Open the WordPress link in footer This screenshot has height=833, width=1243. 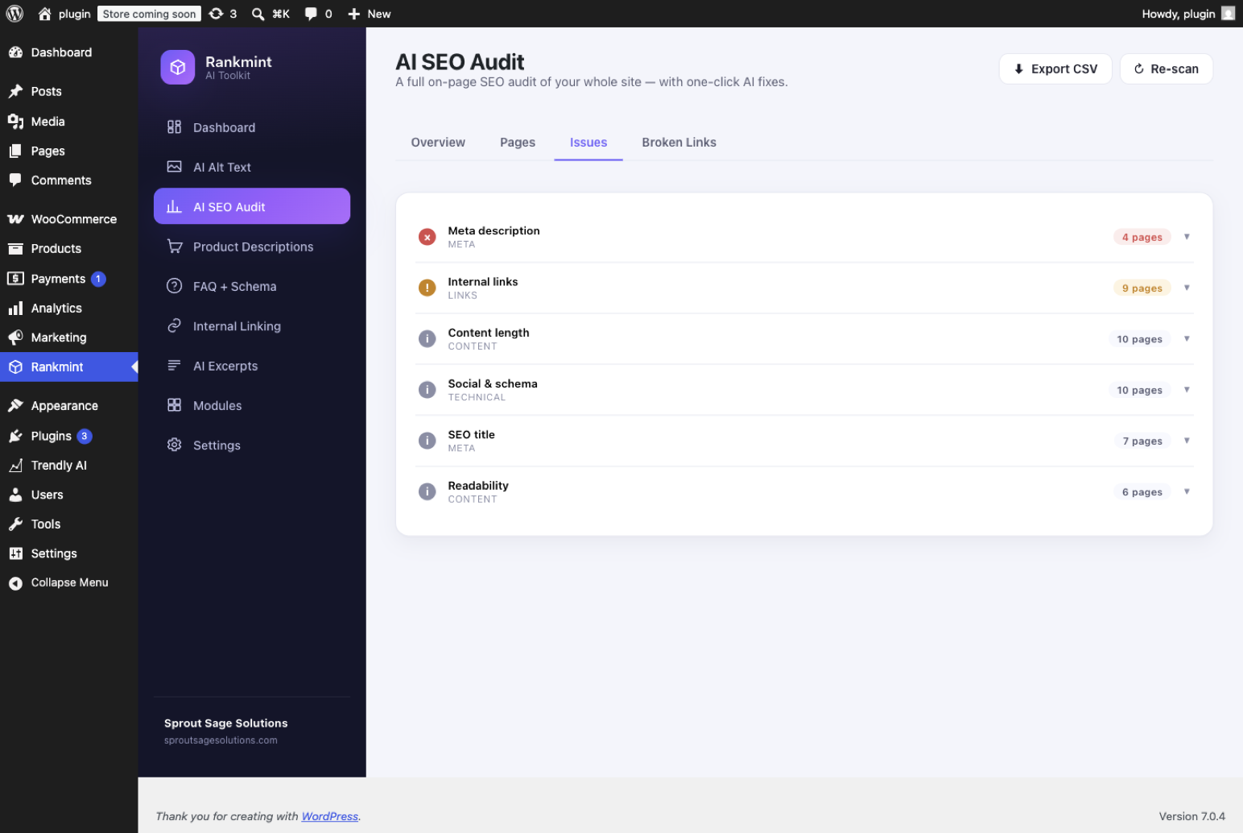click(x=330, y=816)
